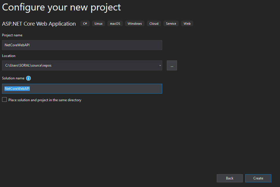The width and height of the screenshot is (280, 187).
Task: Enable Place solution and project in same directory
Action: tap(4, 100)
